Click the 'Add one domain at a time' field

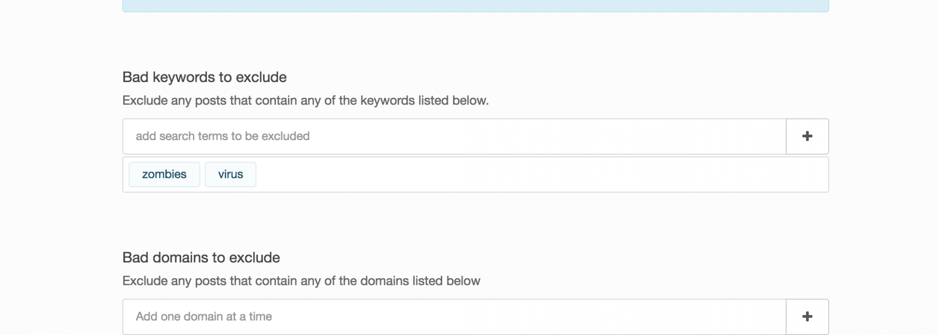click(454, 317)
